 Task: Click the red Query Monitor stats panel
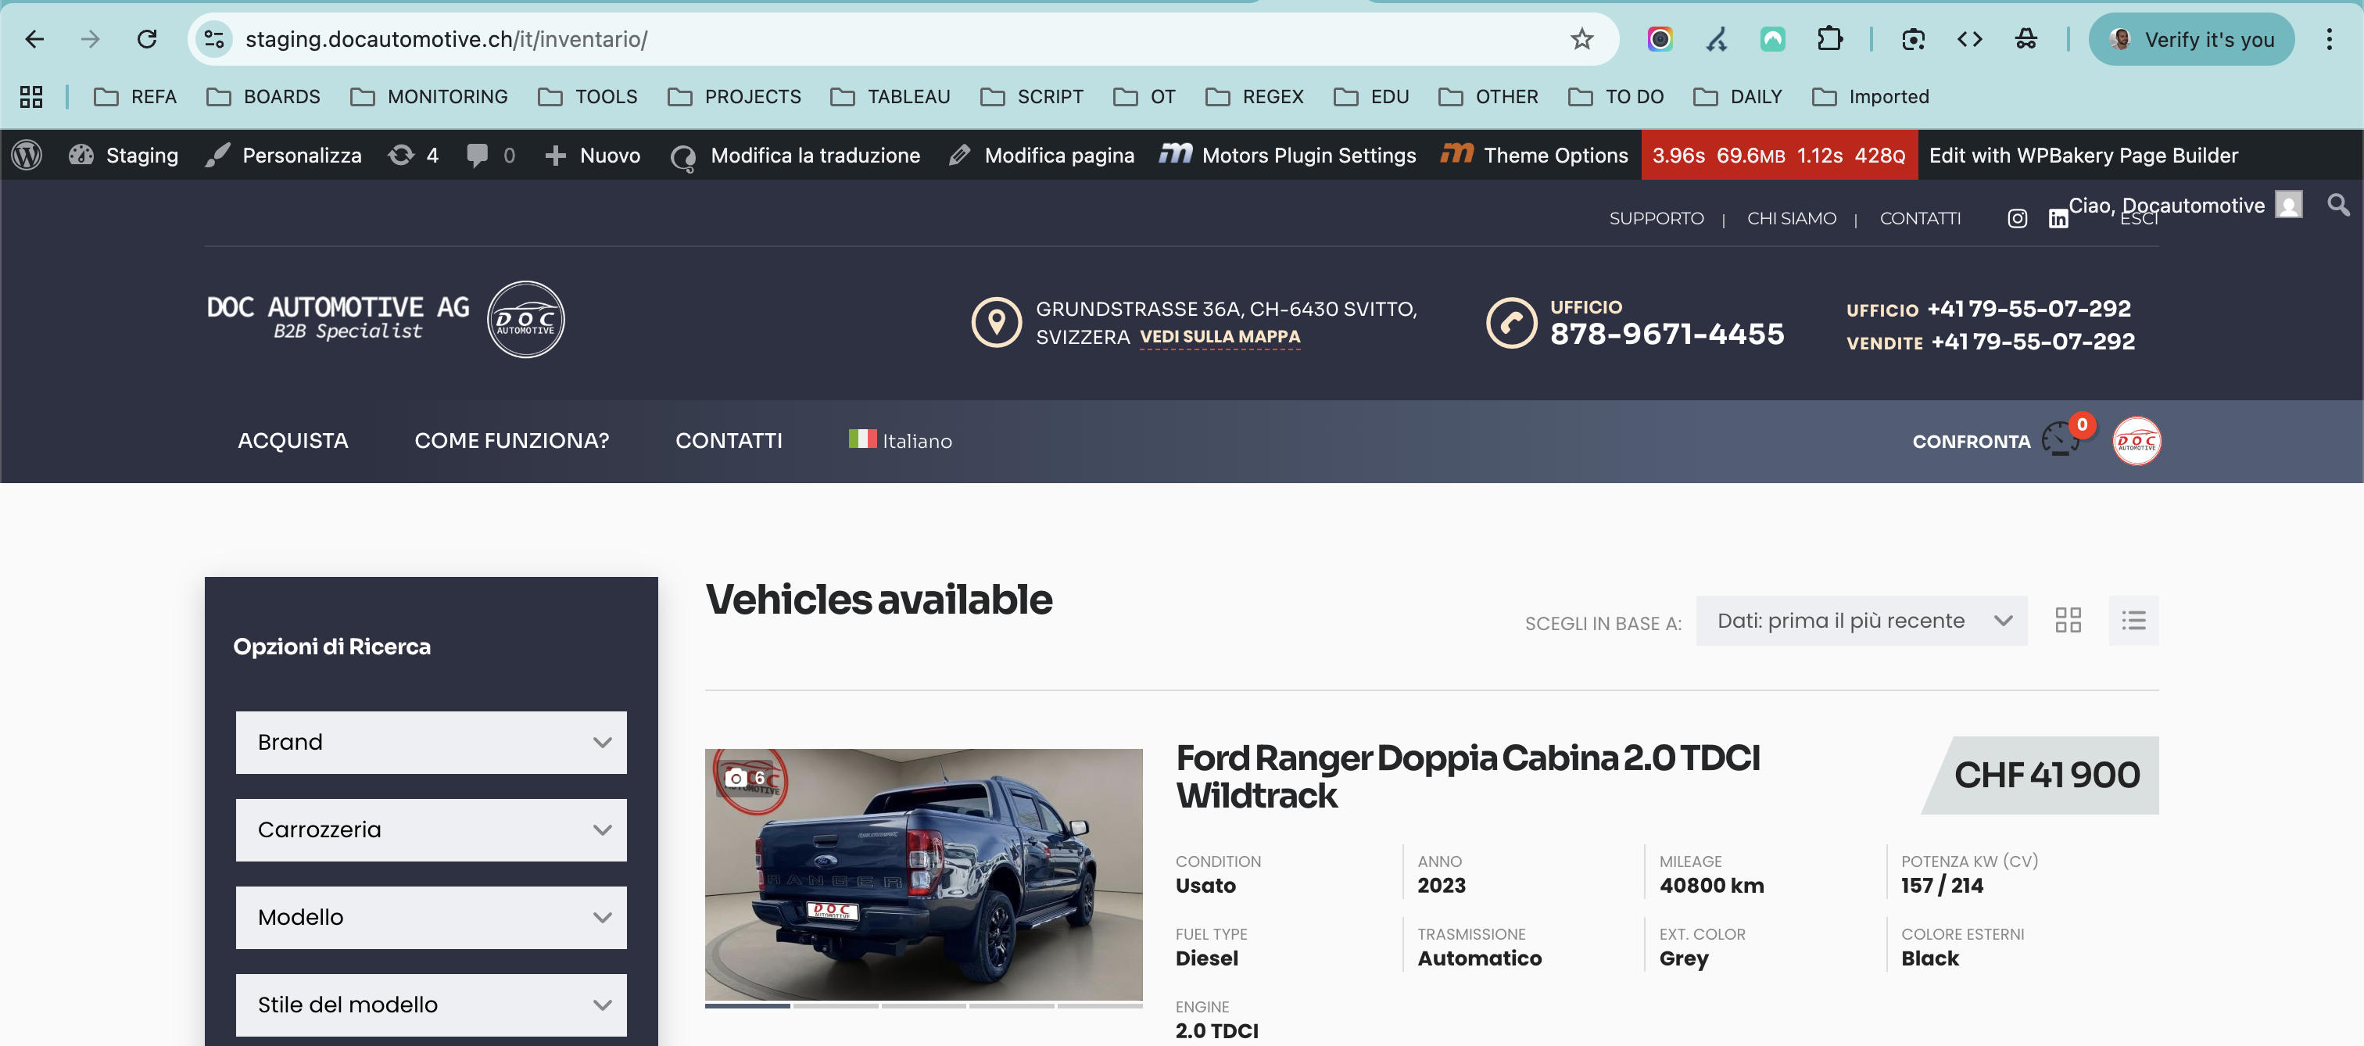pyautogui.click(x=1778, y=155)
